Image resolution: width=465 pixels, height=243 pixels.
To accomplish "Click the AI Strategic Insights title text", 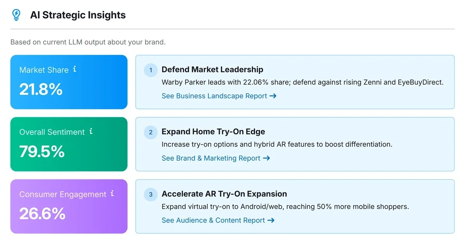I will 78,15.
